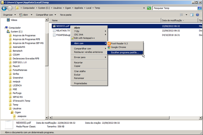Click the blue Back navigation arrow

pyautogui.click(x=4, y=8)
